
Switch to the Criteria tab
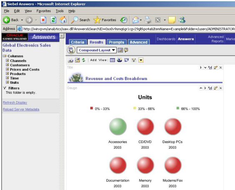pyautogui.click(x=77, y=42)
